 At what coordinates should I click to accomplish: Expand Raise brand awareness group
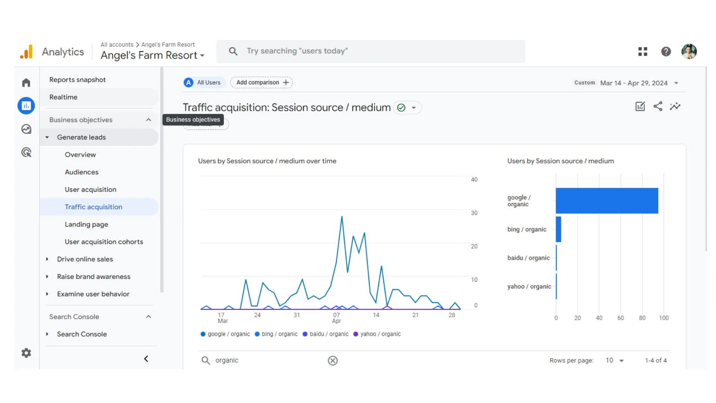click(x=47, y=277)
